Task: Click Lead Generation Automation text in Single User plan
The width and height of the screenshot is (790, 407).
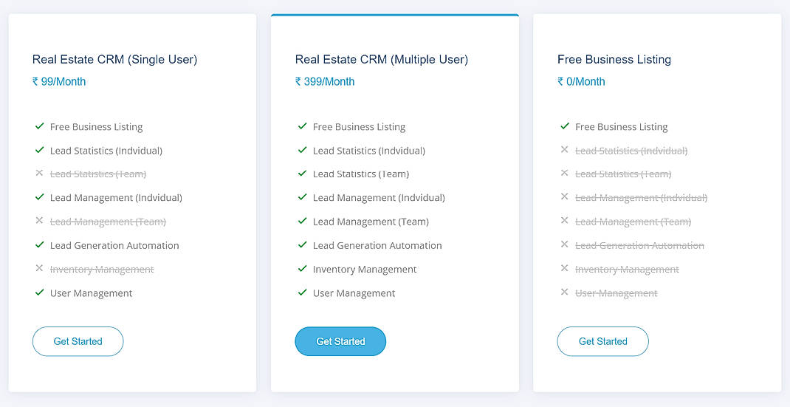Action: 114,246
